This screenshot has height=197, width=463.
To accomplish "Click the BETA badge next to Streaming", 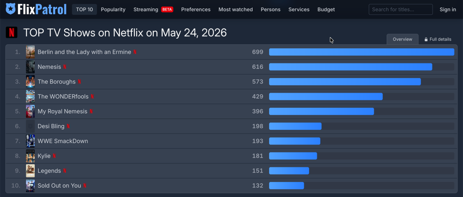I will click(167, 9).
